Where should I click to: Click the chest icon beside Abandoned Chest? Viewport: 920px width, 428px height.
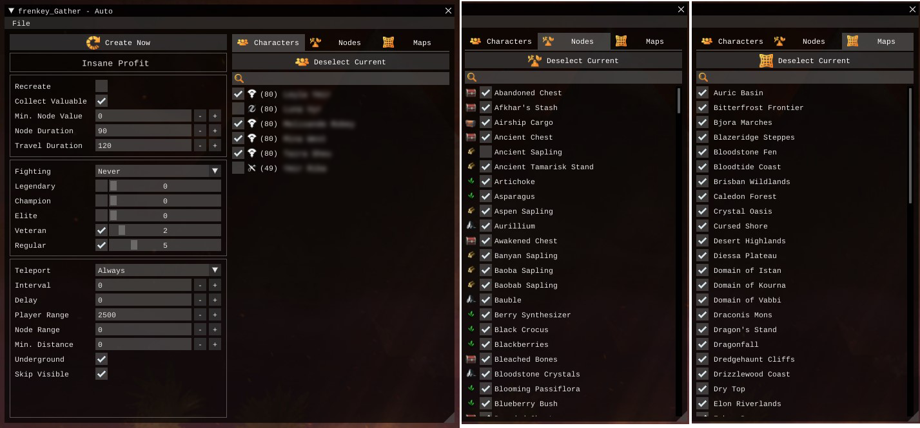click(x=471, y=93)
